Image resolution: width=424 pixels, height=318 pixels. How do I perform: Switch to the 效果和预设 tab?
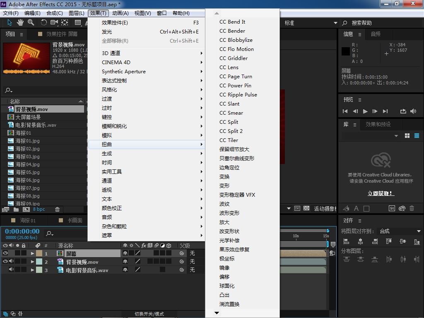pyautogui.click(x=378, y=124)
